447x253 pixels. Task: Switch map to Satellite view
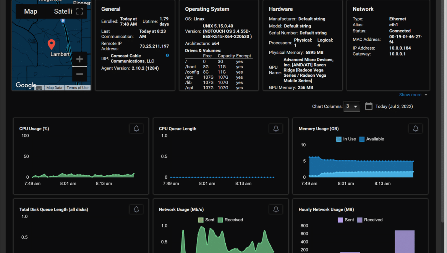63,11
